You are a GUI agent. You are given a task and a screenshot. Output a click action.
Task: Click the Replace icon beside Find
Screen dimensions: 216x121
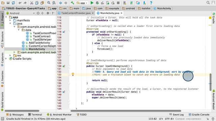tap(54, 3)
